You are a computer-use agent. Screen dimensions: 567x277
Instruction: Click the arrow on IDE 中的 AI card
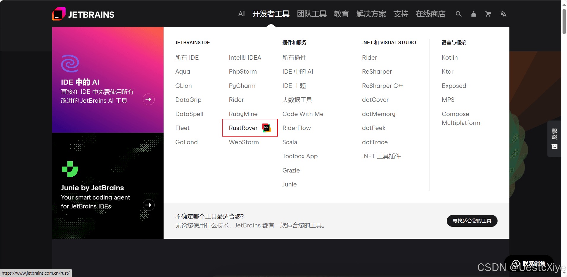coord(149,99)
